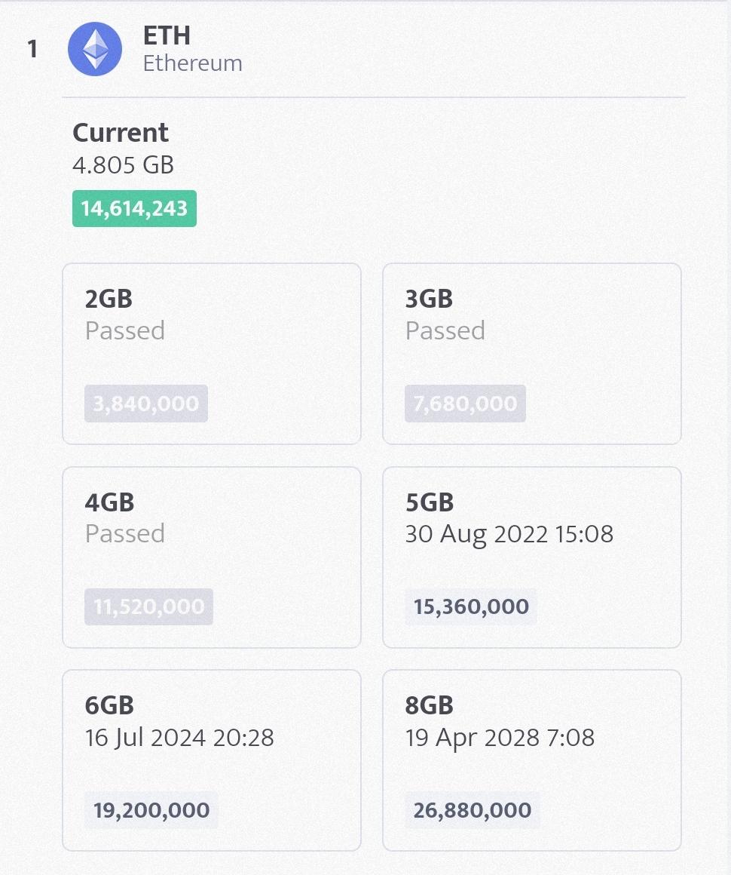Select the 4.805 GB size value

coord(124,165)
